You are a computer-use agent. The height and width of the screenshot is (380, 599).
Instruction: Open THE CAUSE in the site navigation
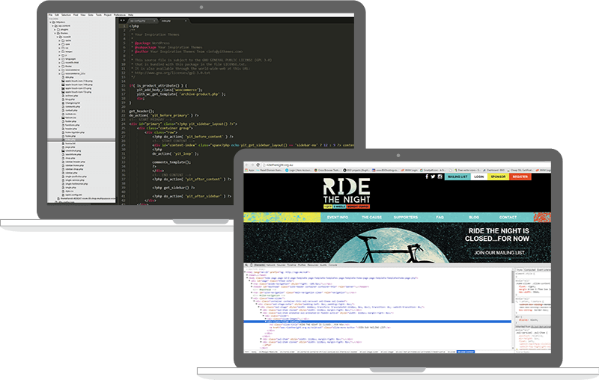coord(371,217)
